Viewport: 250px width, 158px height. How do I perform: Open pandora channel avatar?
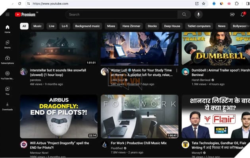point(24,72)
